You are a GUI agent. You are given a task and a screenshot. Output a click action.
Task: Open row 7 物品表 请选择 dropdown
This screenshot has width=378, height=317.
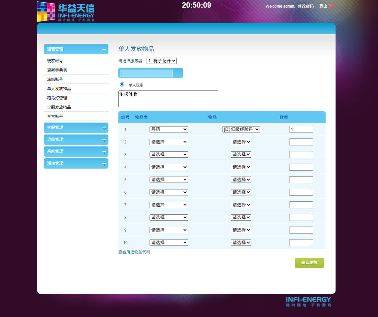coord(169,205)
